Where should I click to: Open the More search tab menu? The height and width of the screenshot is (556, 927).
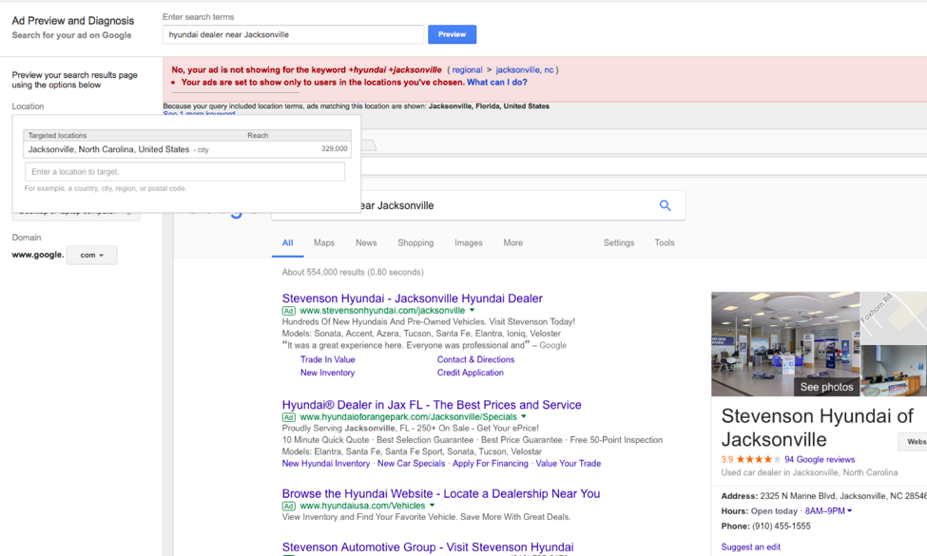point(512,243)
